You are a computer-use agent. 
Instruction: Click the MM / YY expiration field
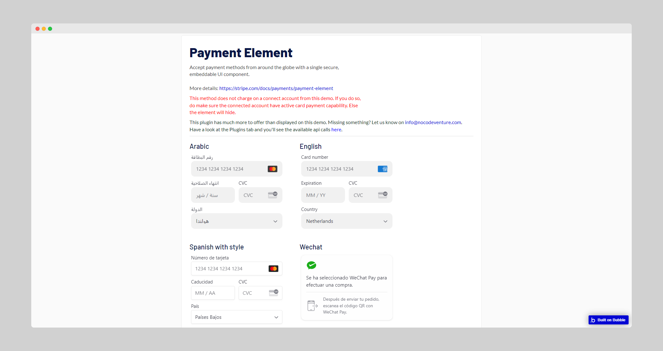tap(323, 195)
